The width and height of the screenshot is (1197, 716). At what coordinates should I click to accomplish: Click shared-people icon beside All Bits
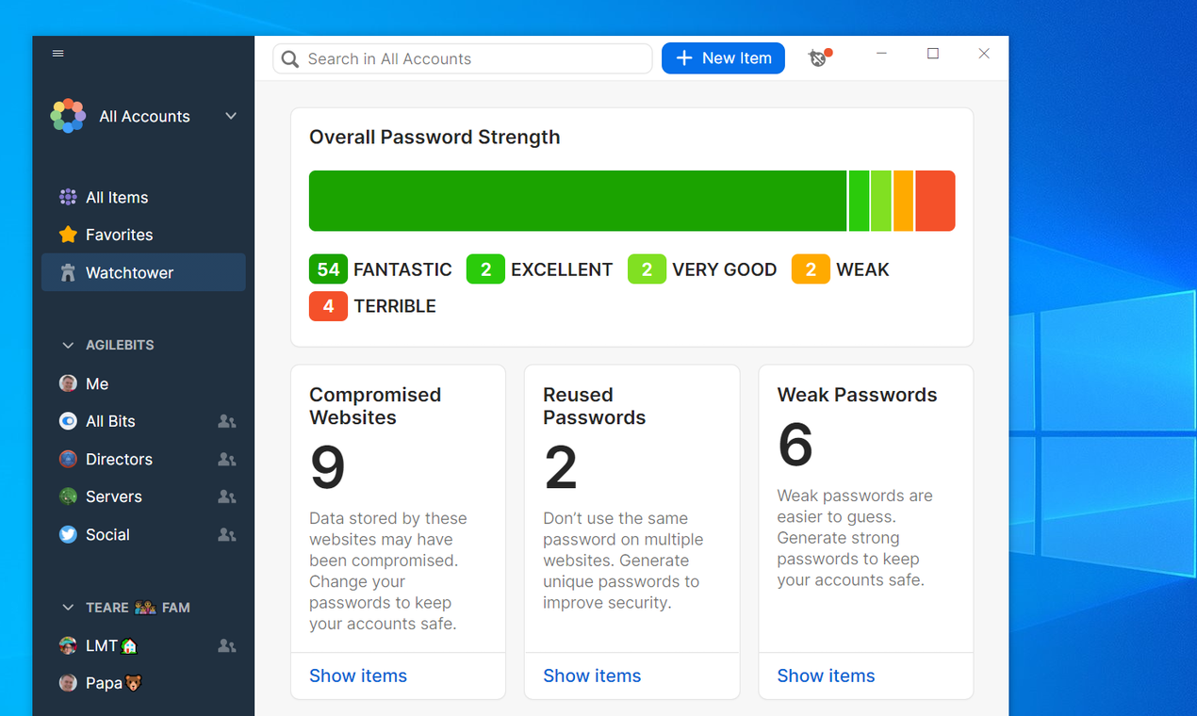pyautogui.click(x=226, y=421)
